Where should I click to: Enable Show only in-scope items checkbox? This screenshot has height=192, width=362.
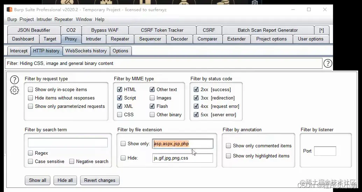(30, 89)
